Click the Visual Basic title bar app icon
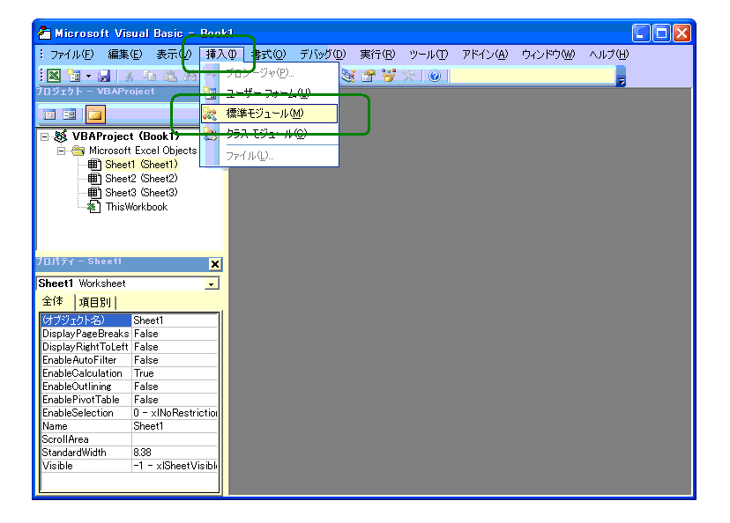Screen dimensions: 730x523 44,33
